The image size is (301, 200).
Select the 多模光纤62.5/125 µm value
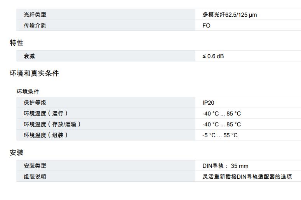[x=230, y=15]
